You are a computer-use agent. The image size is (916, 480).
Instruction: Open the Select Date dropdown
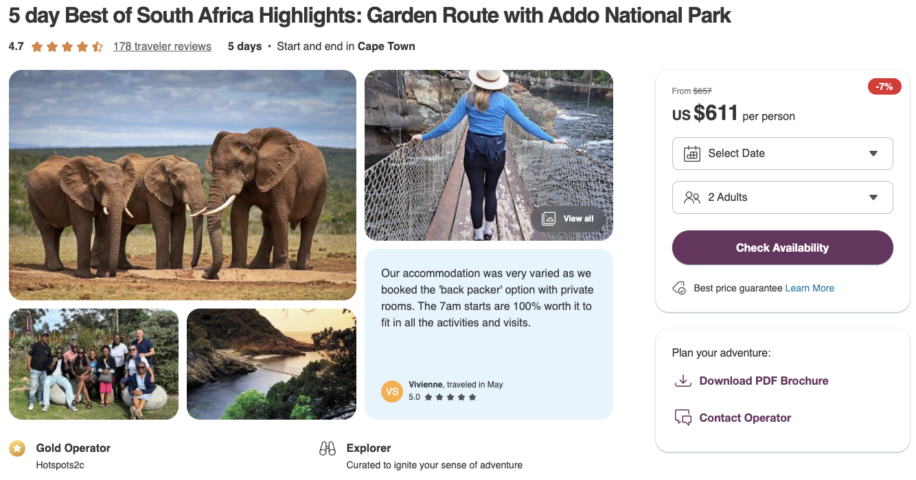click(781, 154)
